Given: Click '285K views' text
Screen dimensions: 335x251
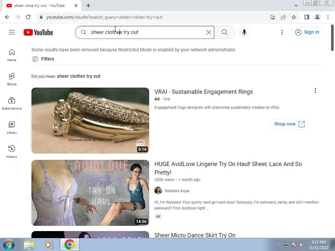Looking at the screenshot, I should 164,180.
